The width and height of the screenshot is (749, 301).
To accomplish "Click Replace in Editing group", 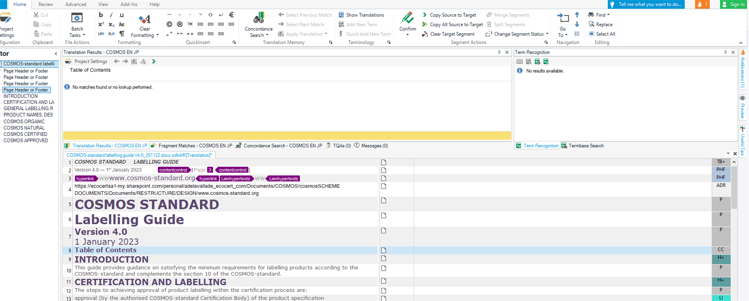I will 600,25.
